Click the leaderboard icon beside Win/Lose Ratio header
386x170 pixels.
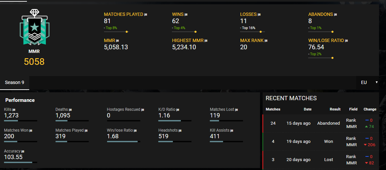coord(346,41)
